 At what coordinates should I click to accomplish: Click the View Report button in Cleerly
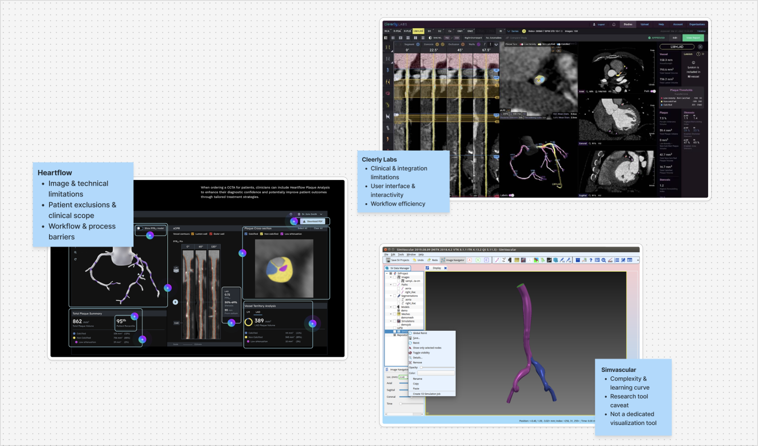tap(693, 38)
